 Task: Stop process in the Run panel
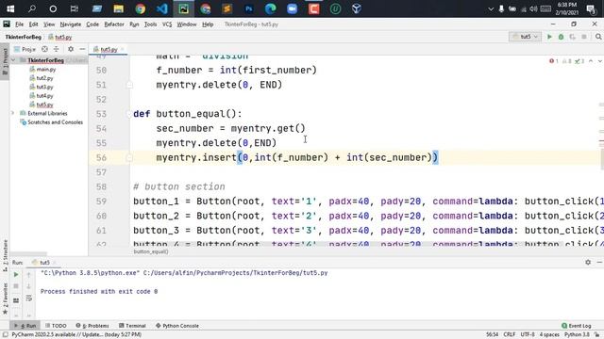click(x=16, y=286)
